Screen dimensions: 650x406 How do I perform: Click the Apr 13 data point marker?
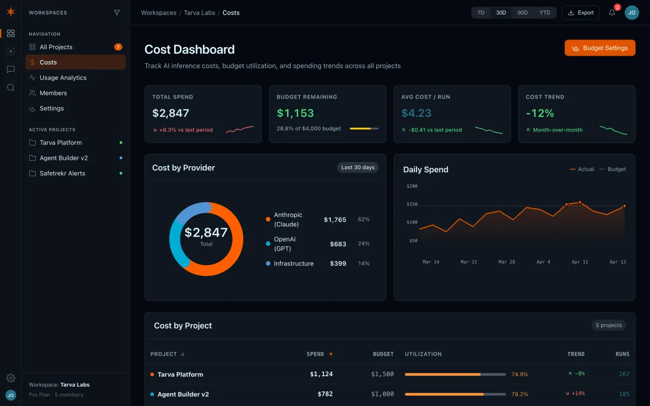624,206
